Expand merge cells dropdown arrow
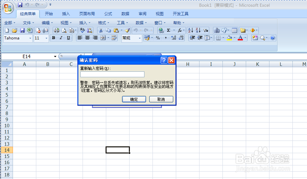 pos(108,38)
